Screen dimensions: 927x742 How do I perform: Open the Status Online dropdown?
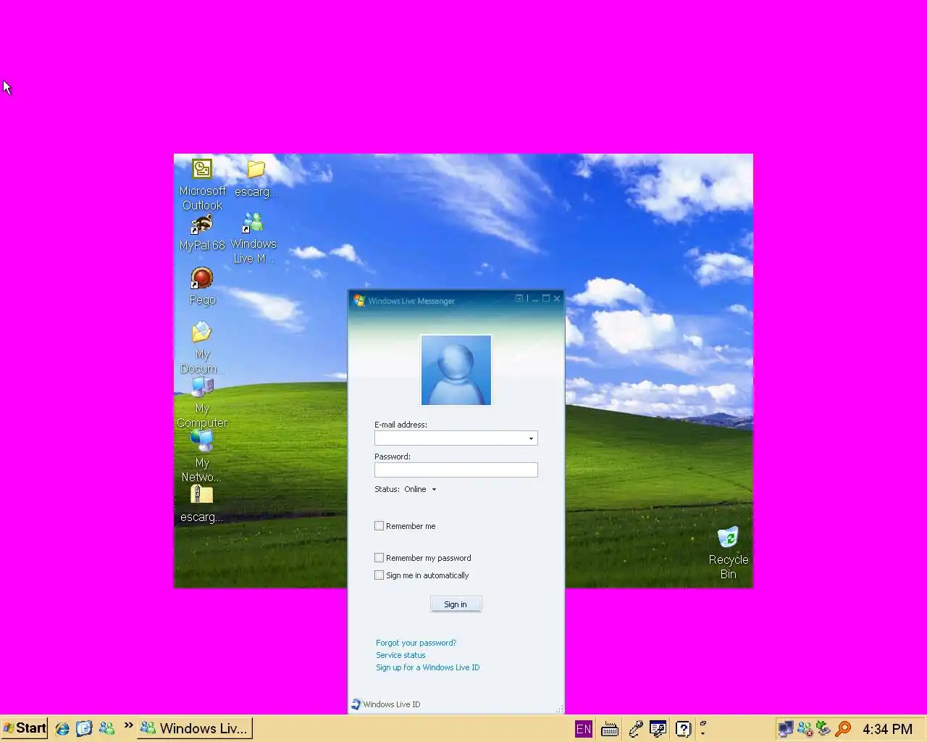coord(420,489)
